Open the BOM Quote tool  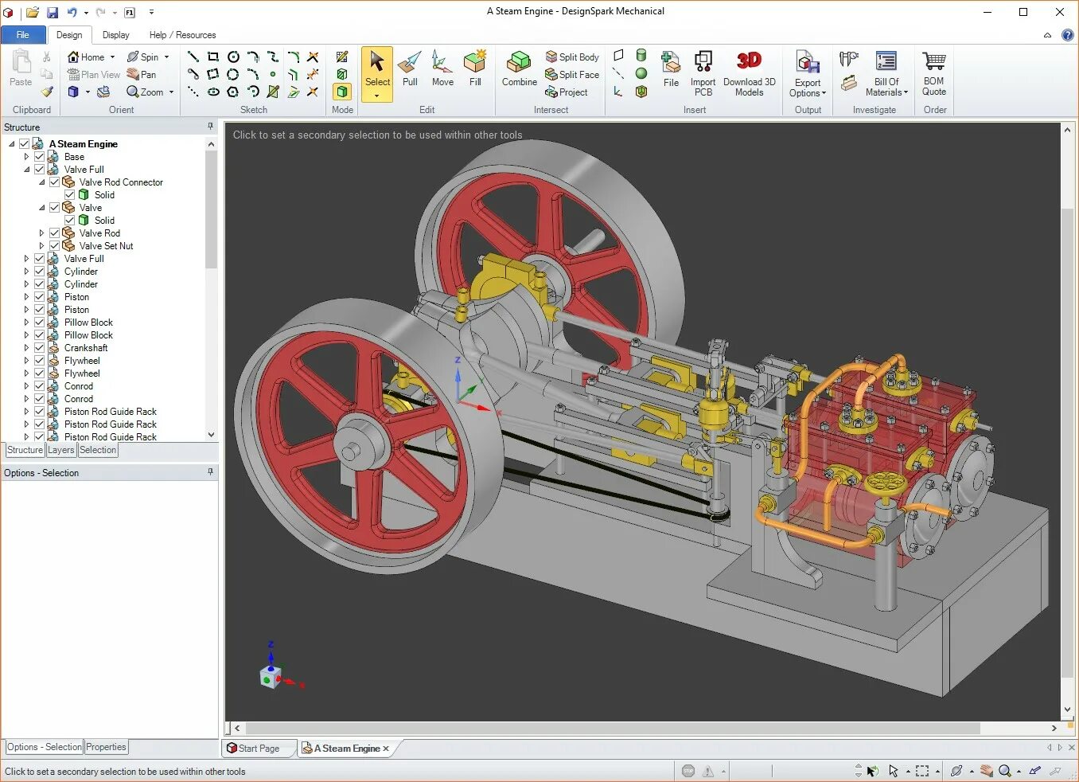pyautogui.click(x=933, y=70)
